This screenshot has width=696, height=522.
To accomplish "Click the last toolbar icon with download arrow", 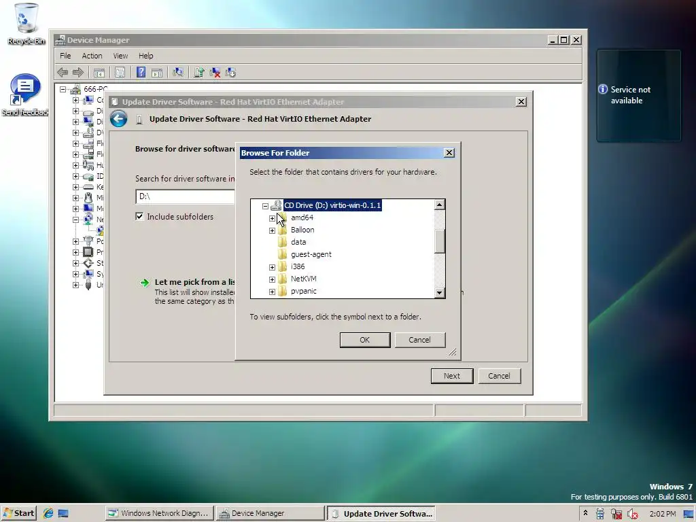I will (230, 72).
